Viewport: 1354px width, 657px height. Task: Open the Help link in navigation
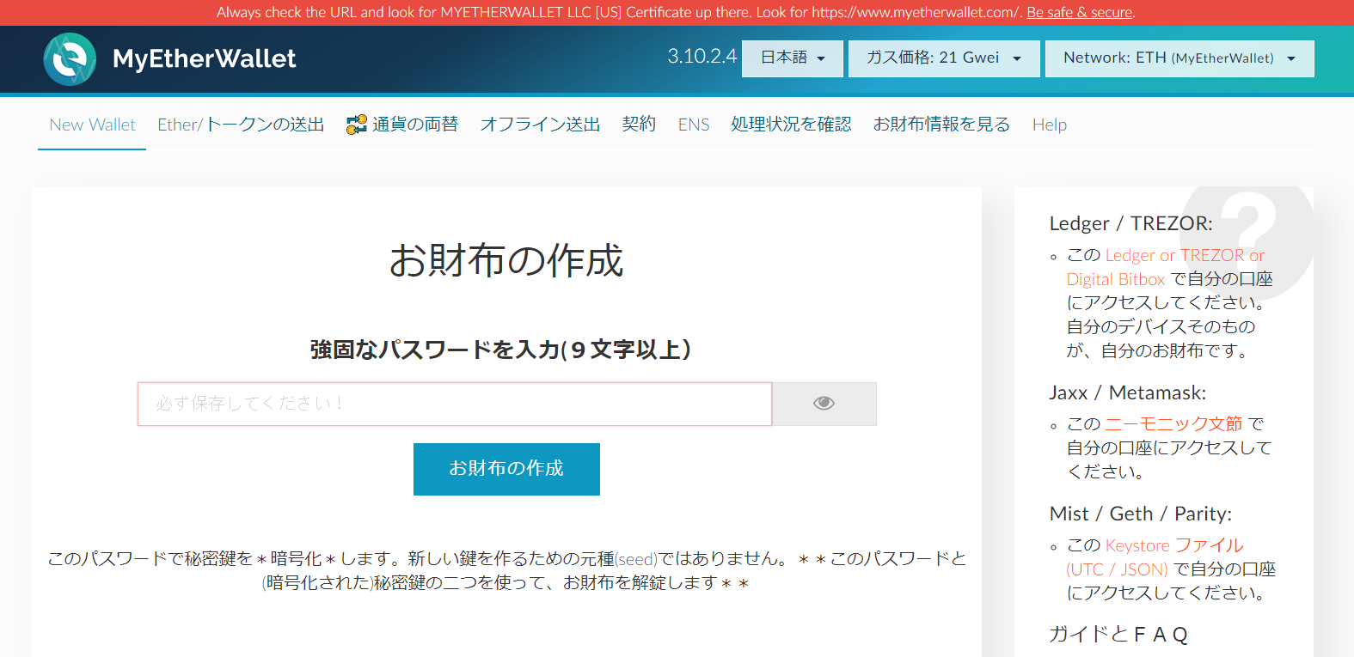(1049, 125)
